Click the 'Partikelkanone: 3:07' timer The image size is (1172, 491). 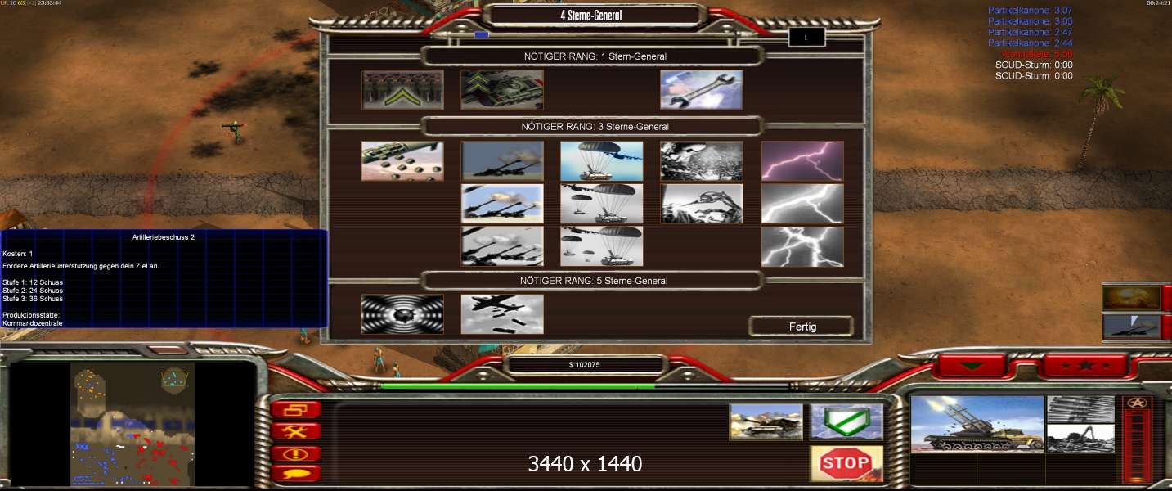point(1031,11)
